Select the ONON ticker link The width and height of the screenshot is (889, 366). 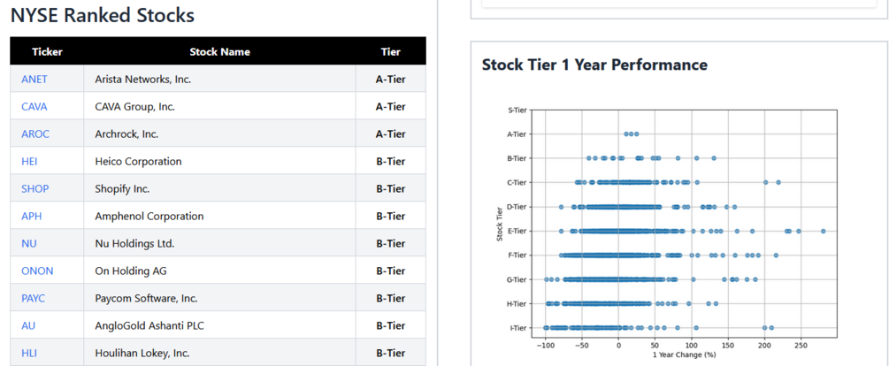(37, 271)
